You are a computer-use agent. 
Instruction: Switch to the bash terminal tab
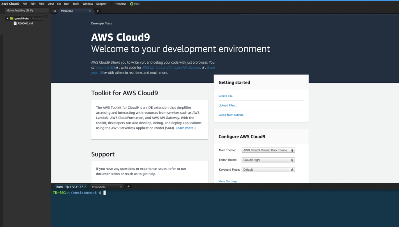click(x=69, y=187)
